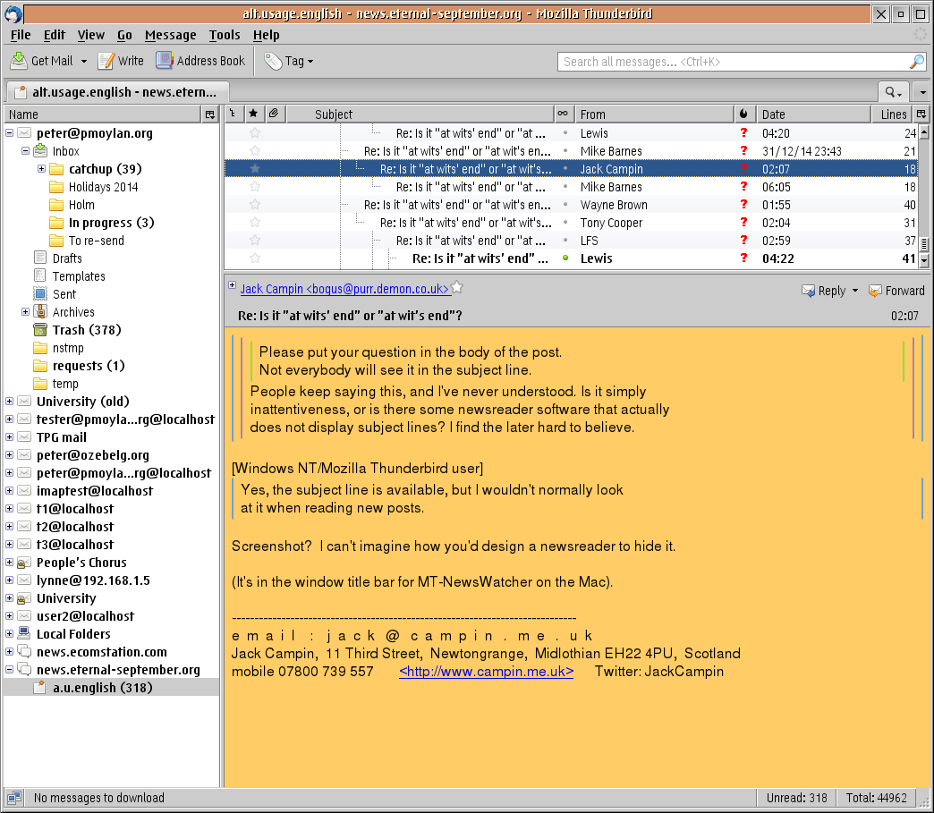Click the Get Mail icon
934x813 pixels.
[19, 61]
